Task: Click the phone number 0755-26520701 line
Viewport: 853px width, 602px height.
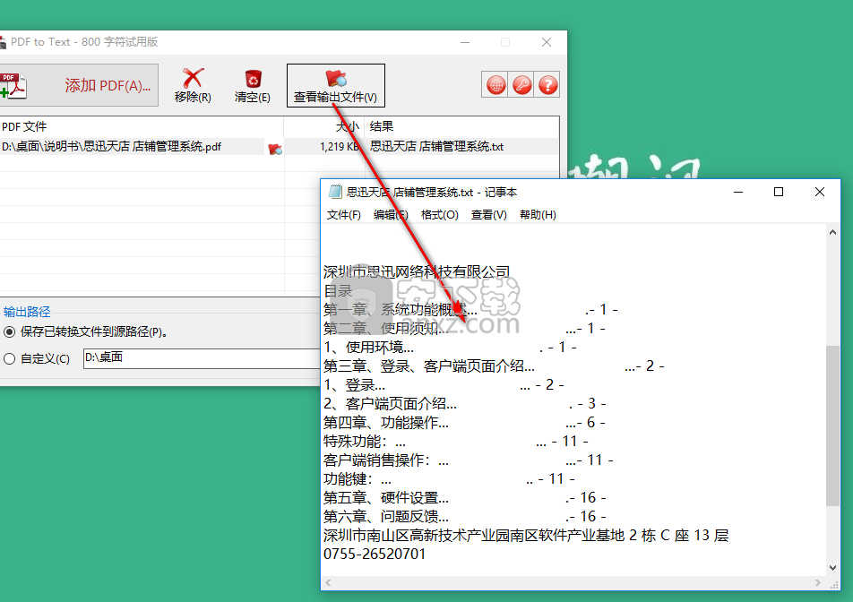Action: coord(375,555)
